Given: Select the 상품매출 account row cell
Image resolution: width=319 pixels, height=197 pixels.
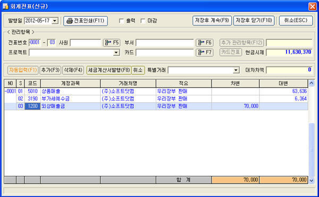Looking at the screenshot, I should coord(70,91).
